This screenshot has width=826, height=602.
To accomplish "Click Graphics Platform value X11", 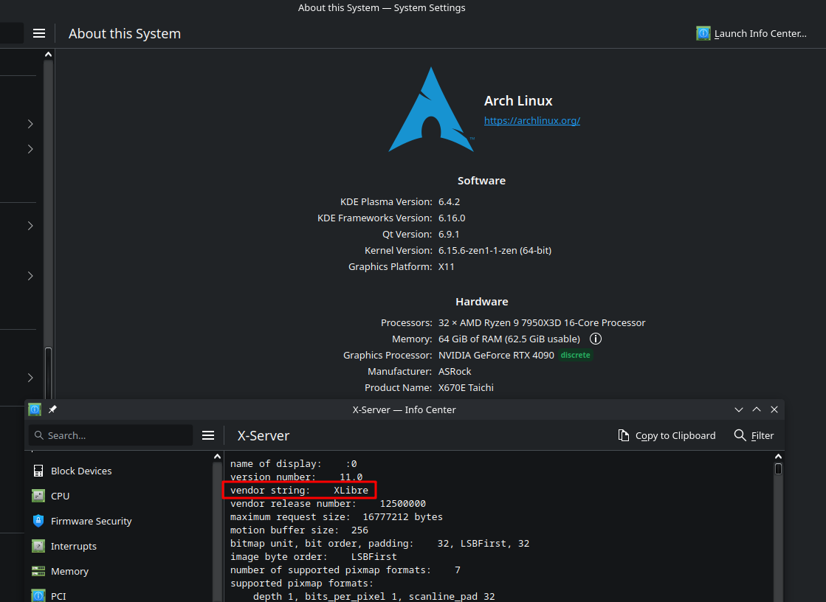I will [x=446, y=267].
